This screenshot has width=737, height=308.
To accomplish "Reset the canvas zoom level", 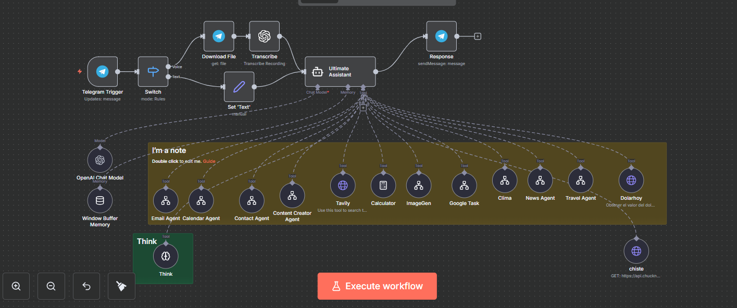I will [x=86, y=286].
